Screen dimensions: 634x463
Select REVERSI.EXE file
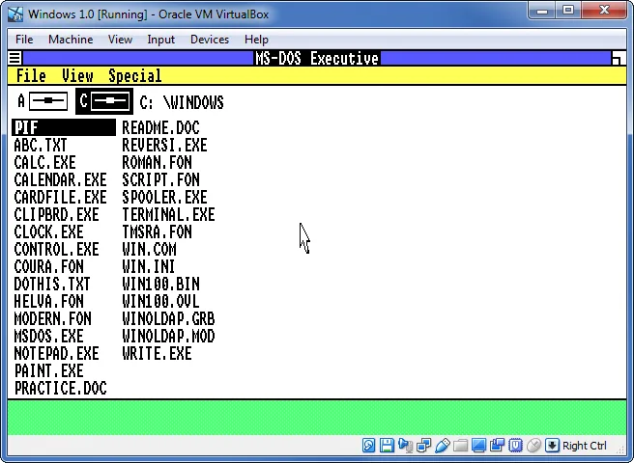tap(164, 145)
